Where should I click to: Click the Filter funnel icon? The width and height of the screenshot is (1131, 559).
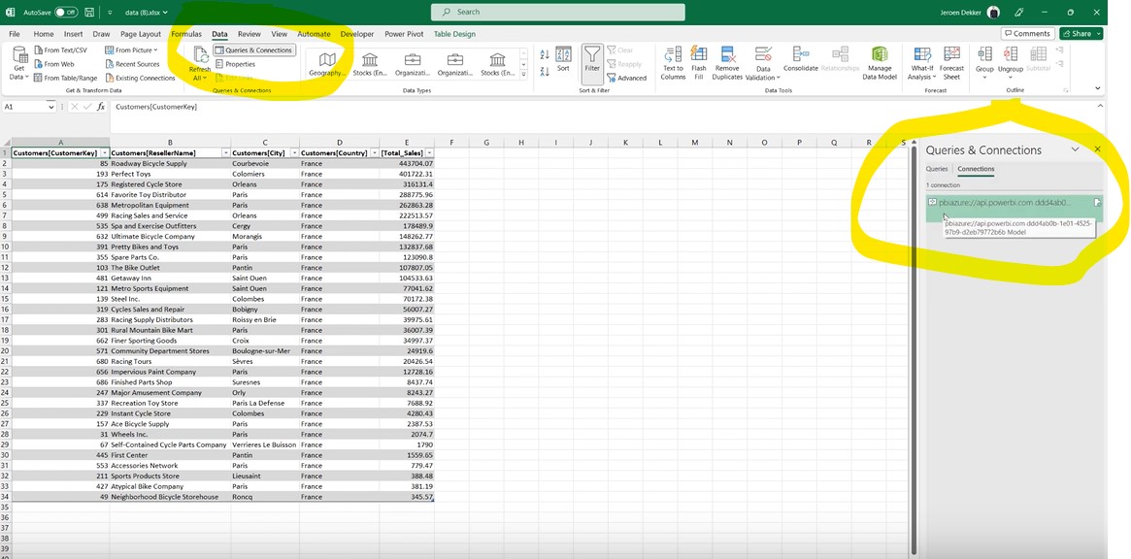click(x=591, y=58)
